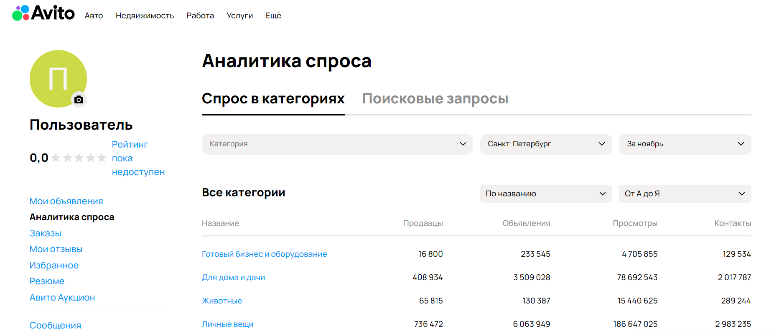This screenshot has width=774, height=336.
Task: Switch to Спрос в категориях tab
Action: [273, 99]
